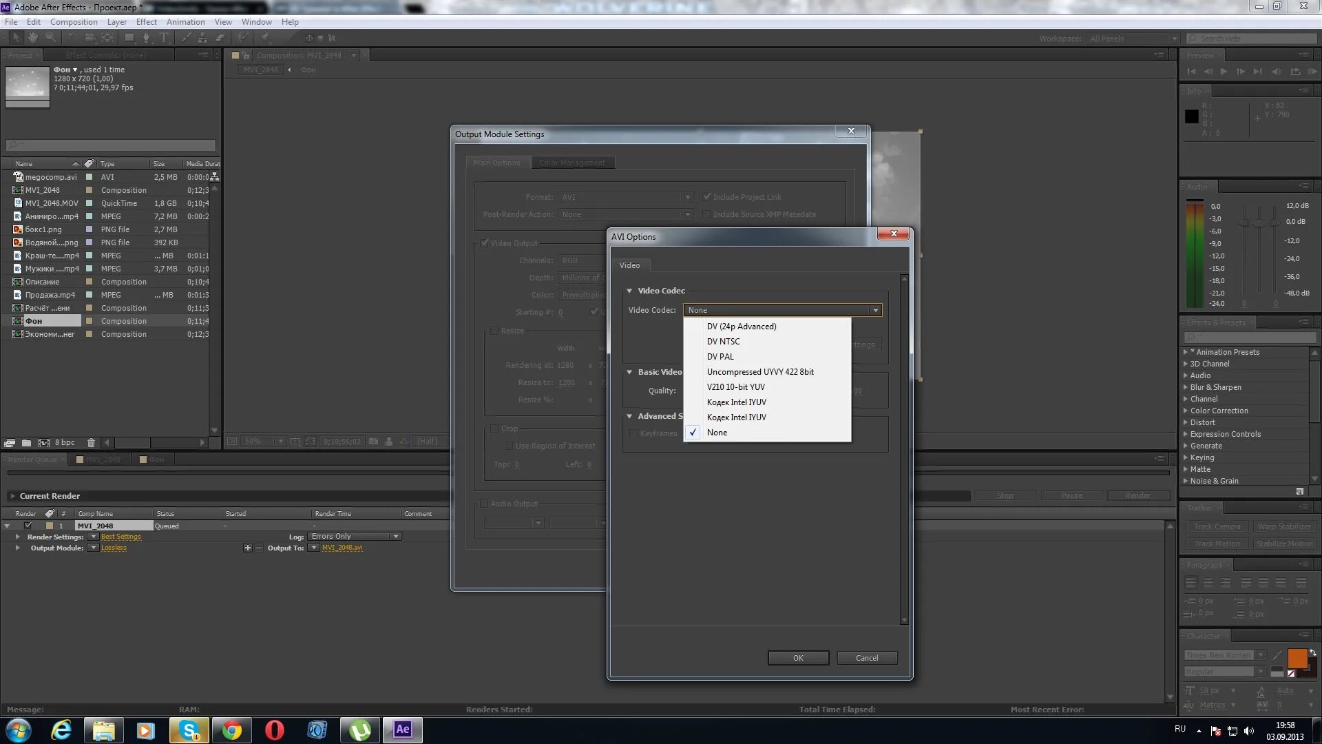The height and width of the screenshot is (744, 1322).
Task: Select the Zoom magnifier tool
Action: pyautogui.click(x=50, y=37)
